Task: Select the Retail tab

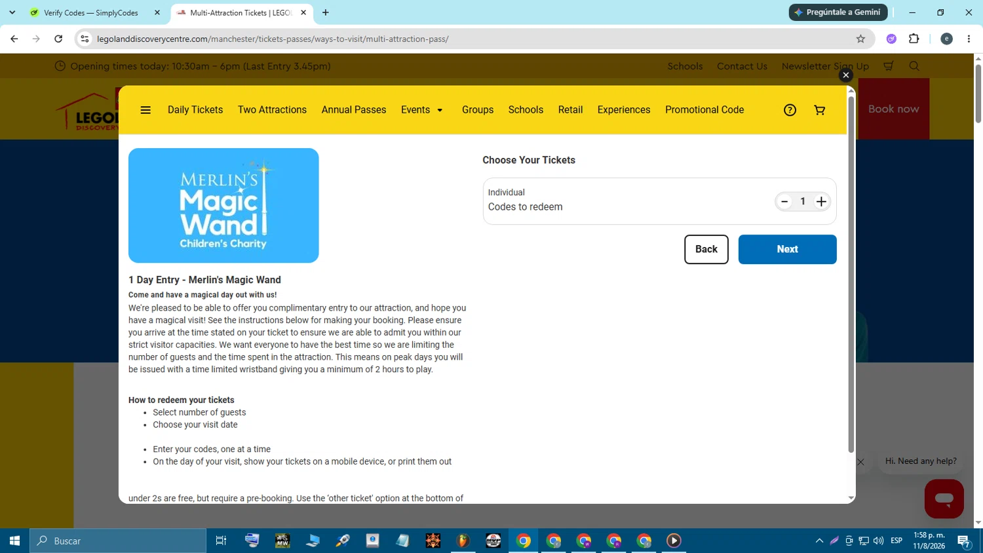Action: 570,110
